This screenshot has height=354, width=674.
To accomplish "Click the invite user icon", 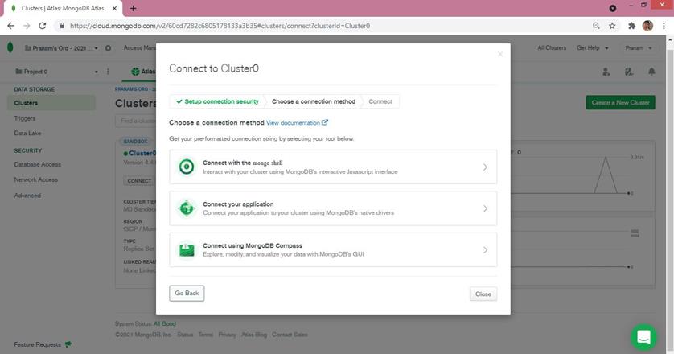I will pos(606,72).
